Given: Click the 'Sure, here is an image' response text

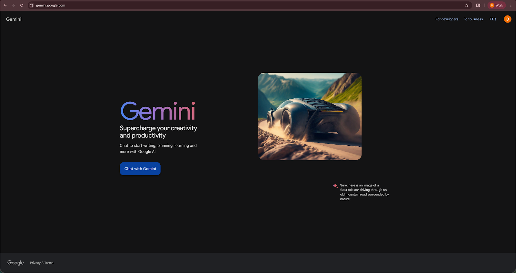Looking at the screenshot, I should click(364, 192).
